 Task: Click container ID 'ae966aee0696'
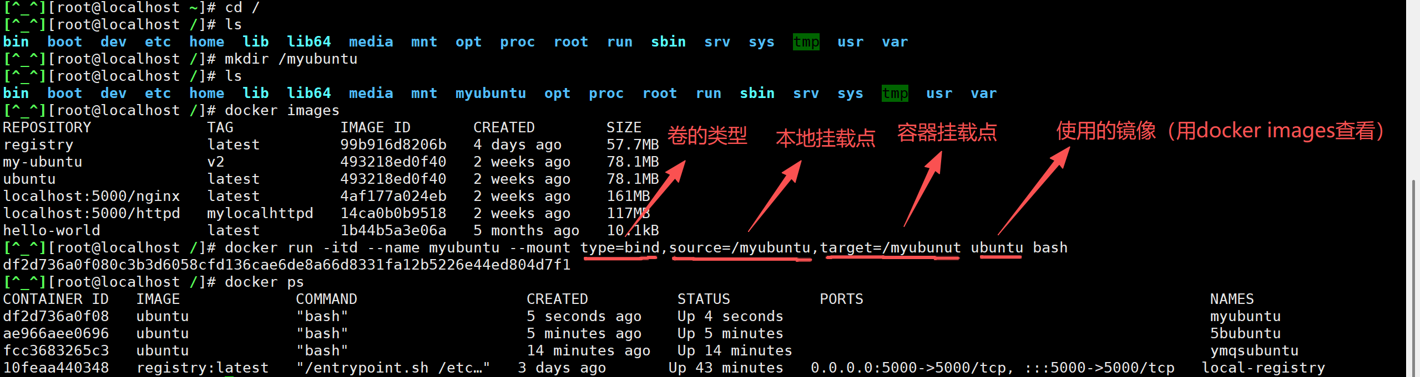point(56,334)
